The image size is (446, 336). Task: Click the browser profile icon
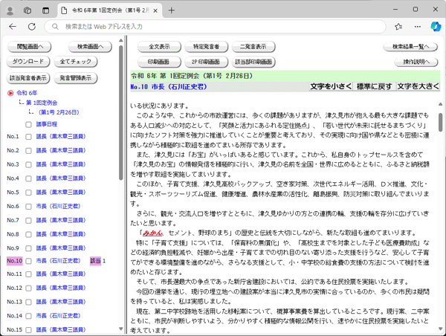tap(10, 11)
